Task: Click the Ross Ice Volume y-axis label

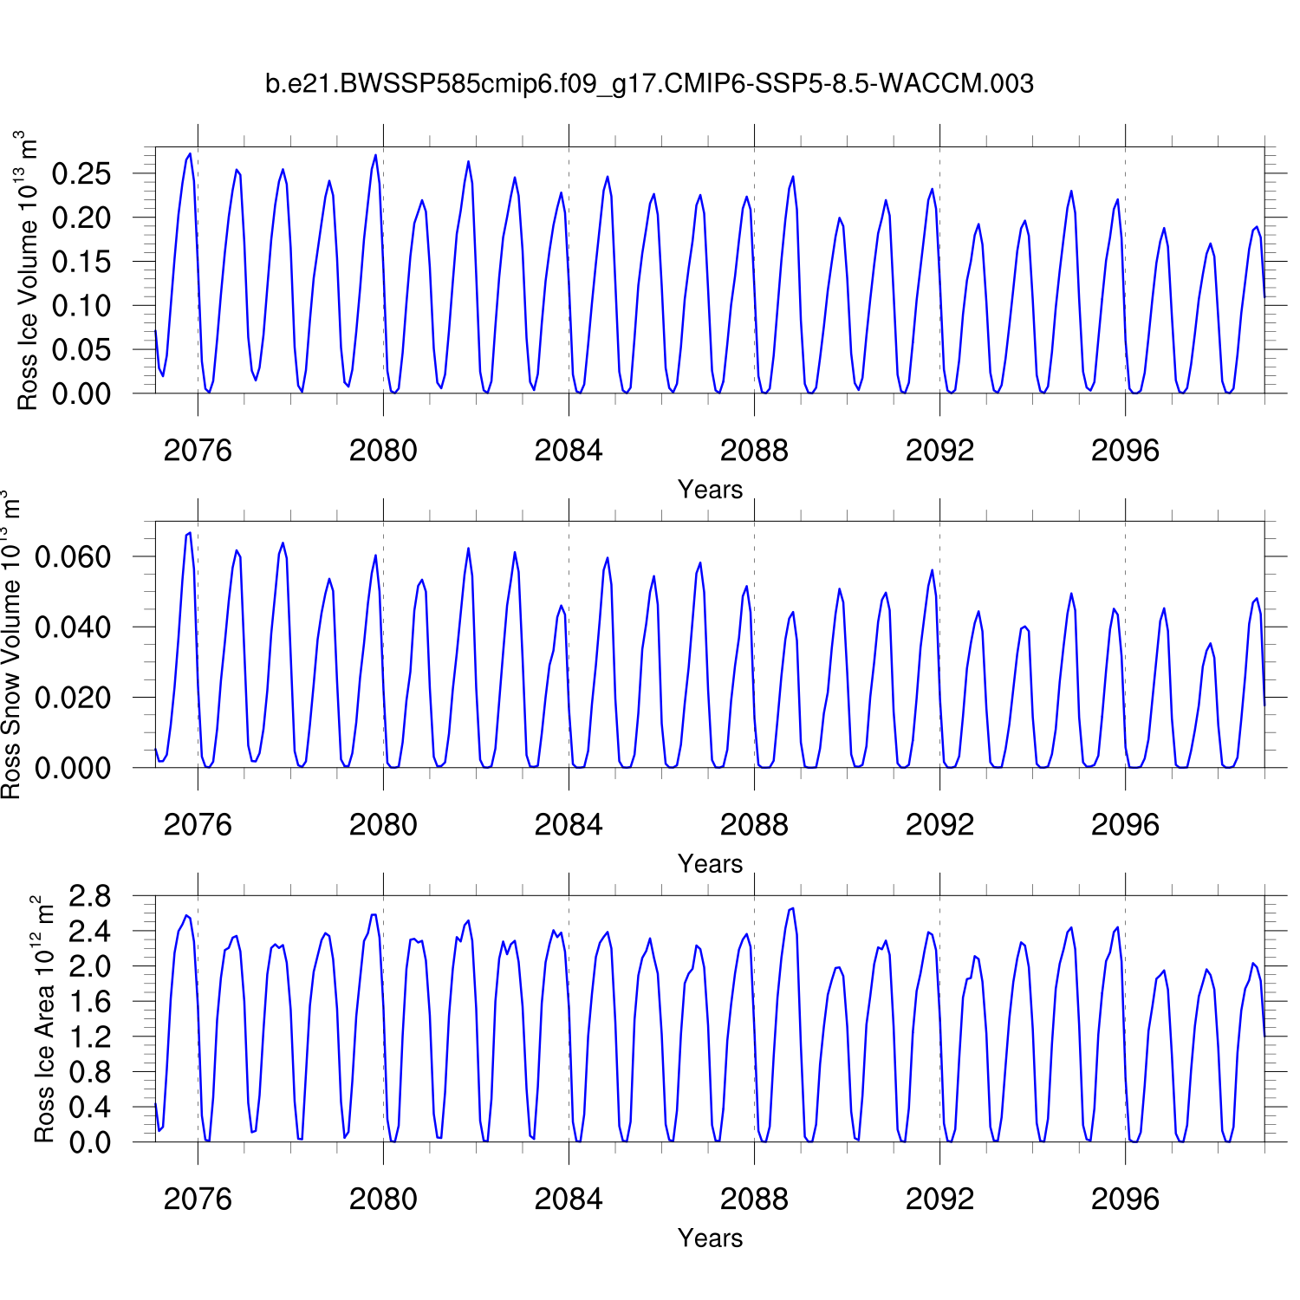Action: 28,270
